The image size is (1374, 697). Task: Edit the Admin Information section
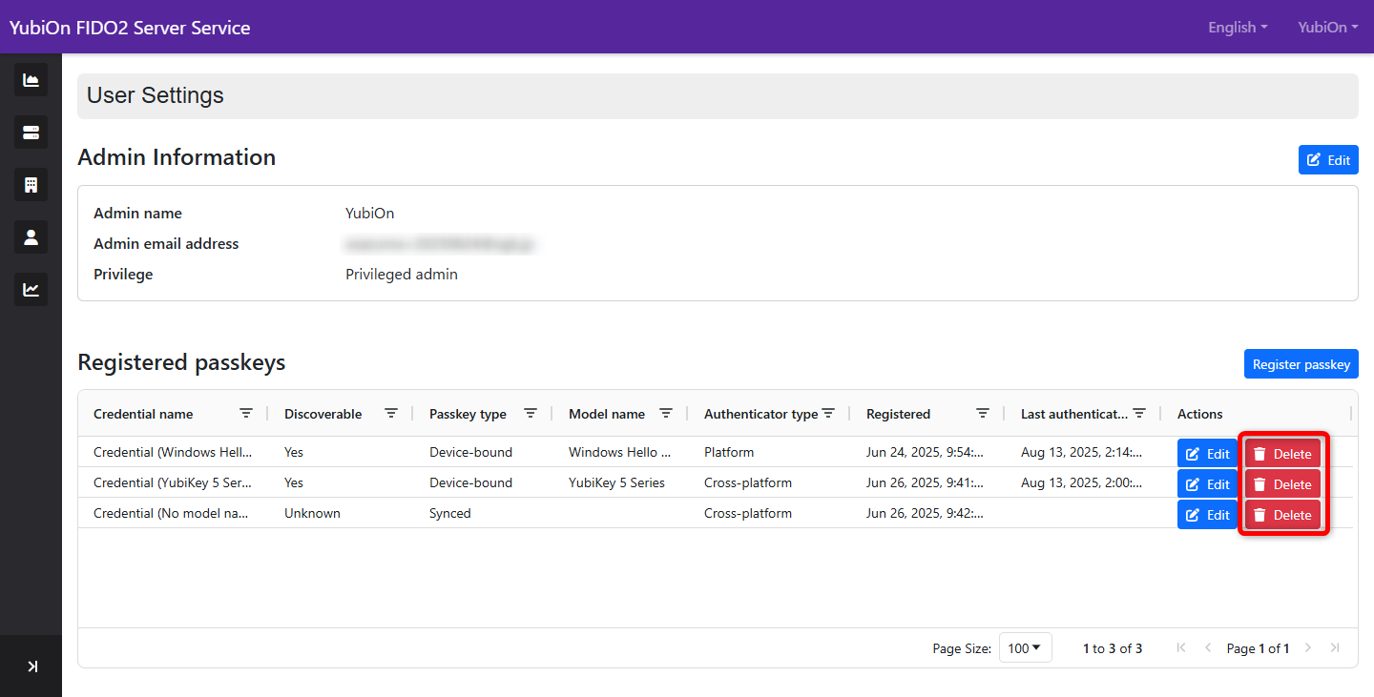point(1328,160)
